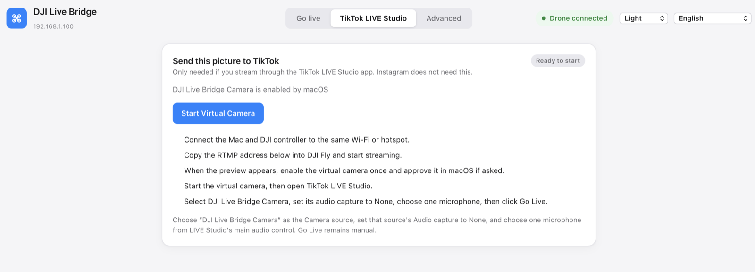Click the note starting 'Only needed if you stream'

(x=323, y=72)
